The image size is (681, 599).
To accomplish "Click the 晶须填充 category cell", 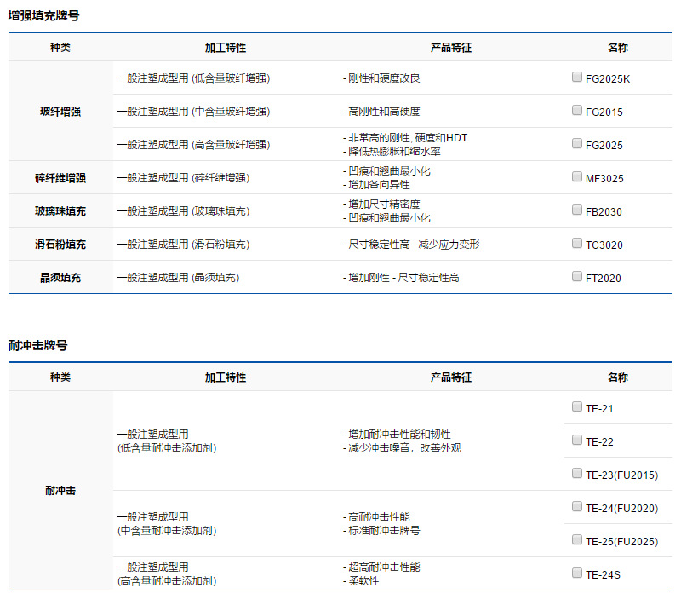I will tap(60, 277).
